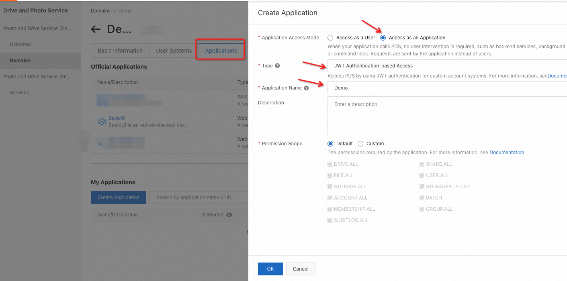Open the Documentation link under Permission Scope
The image size is (567, 281).
507,153
